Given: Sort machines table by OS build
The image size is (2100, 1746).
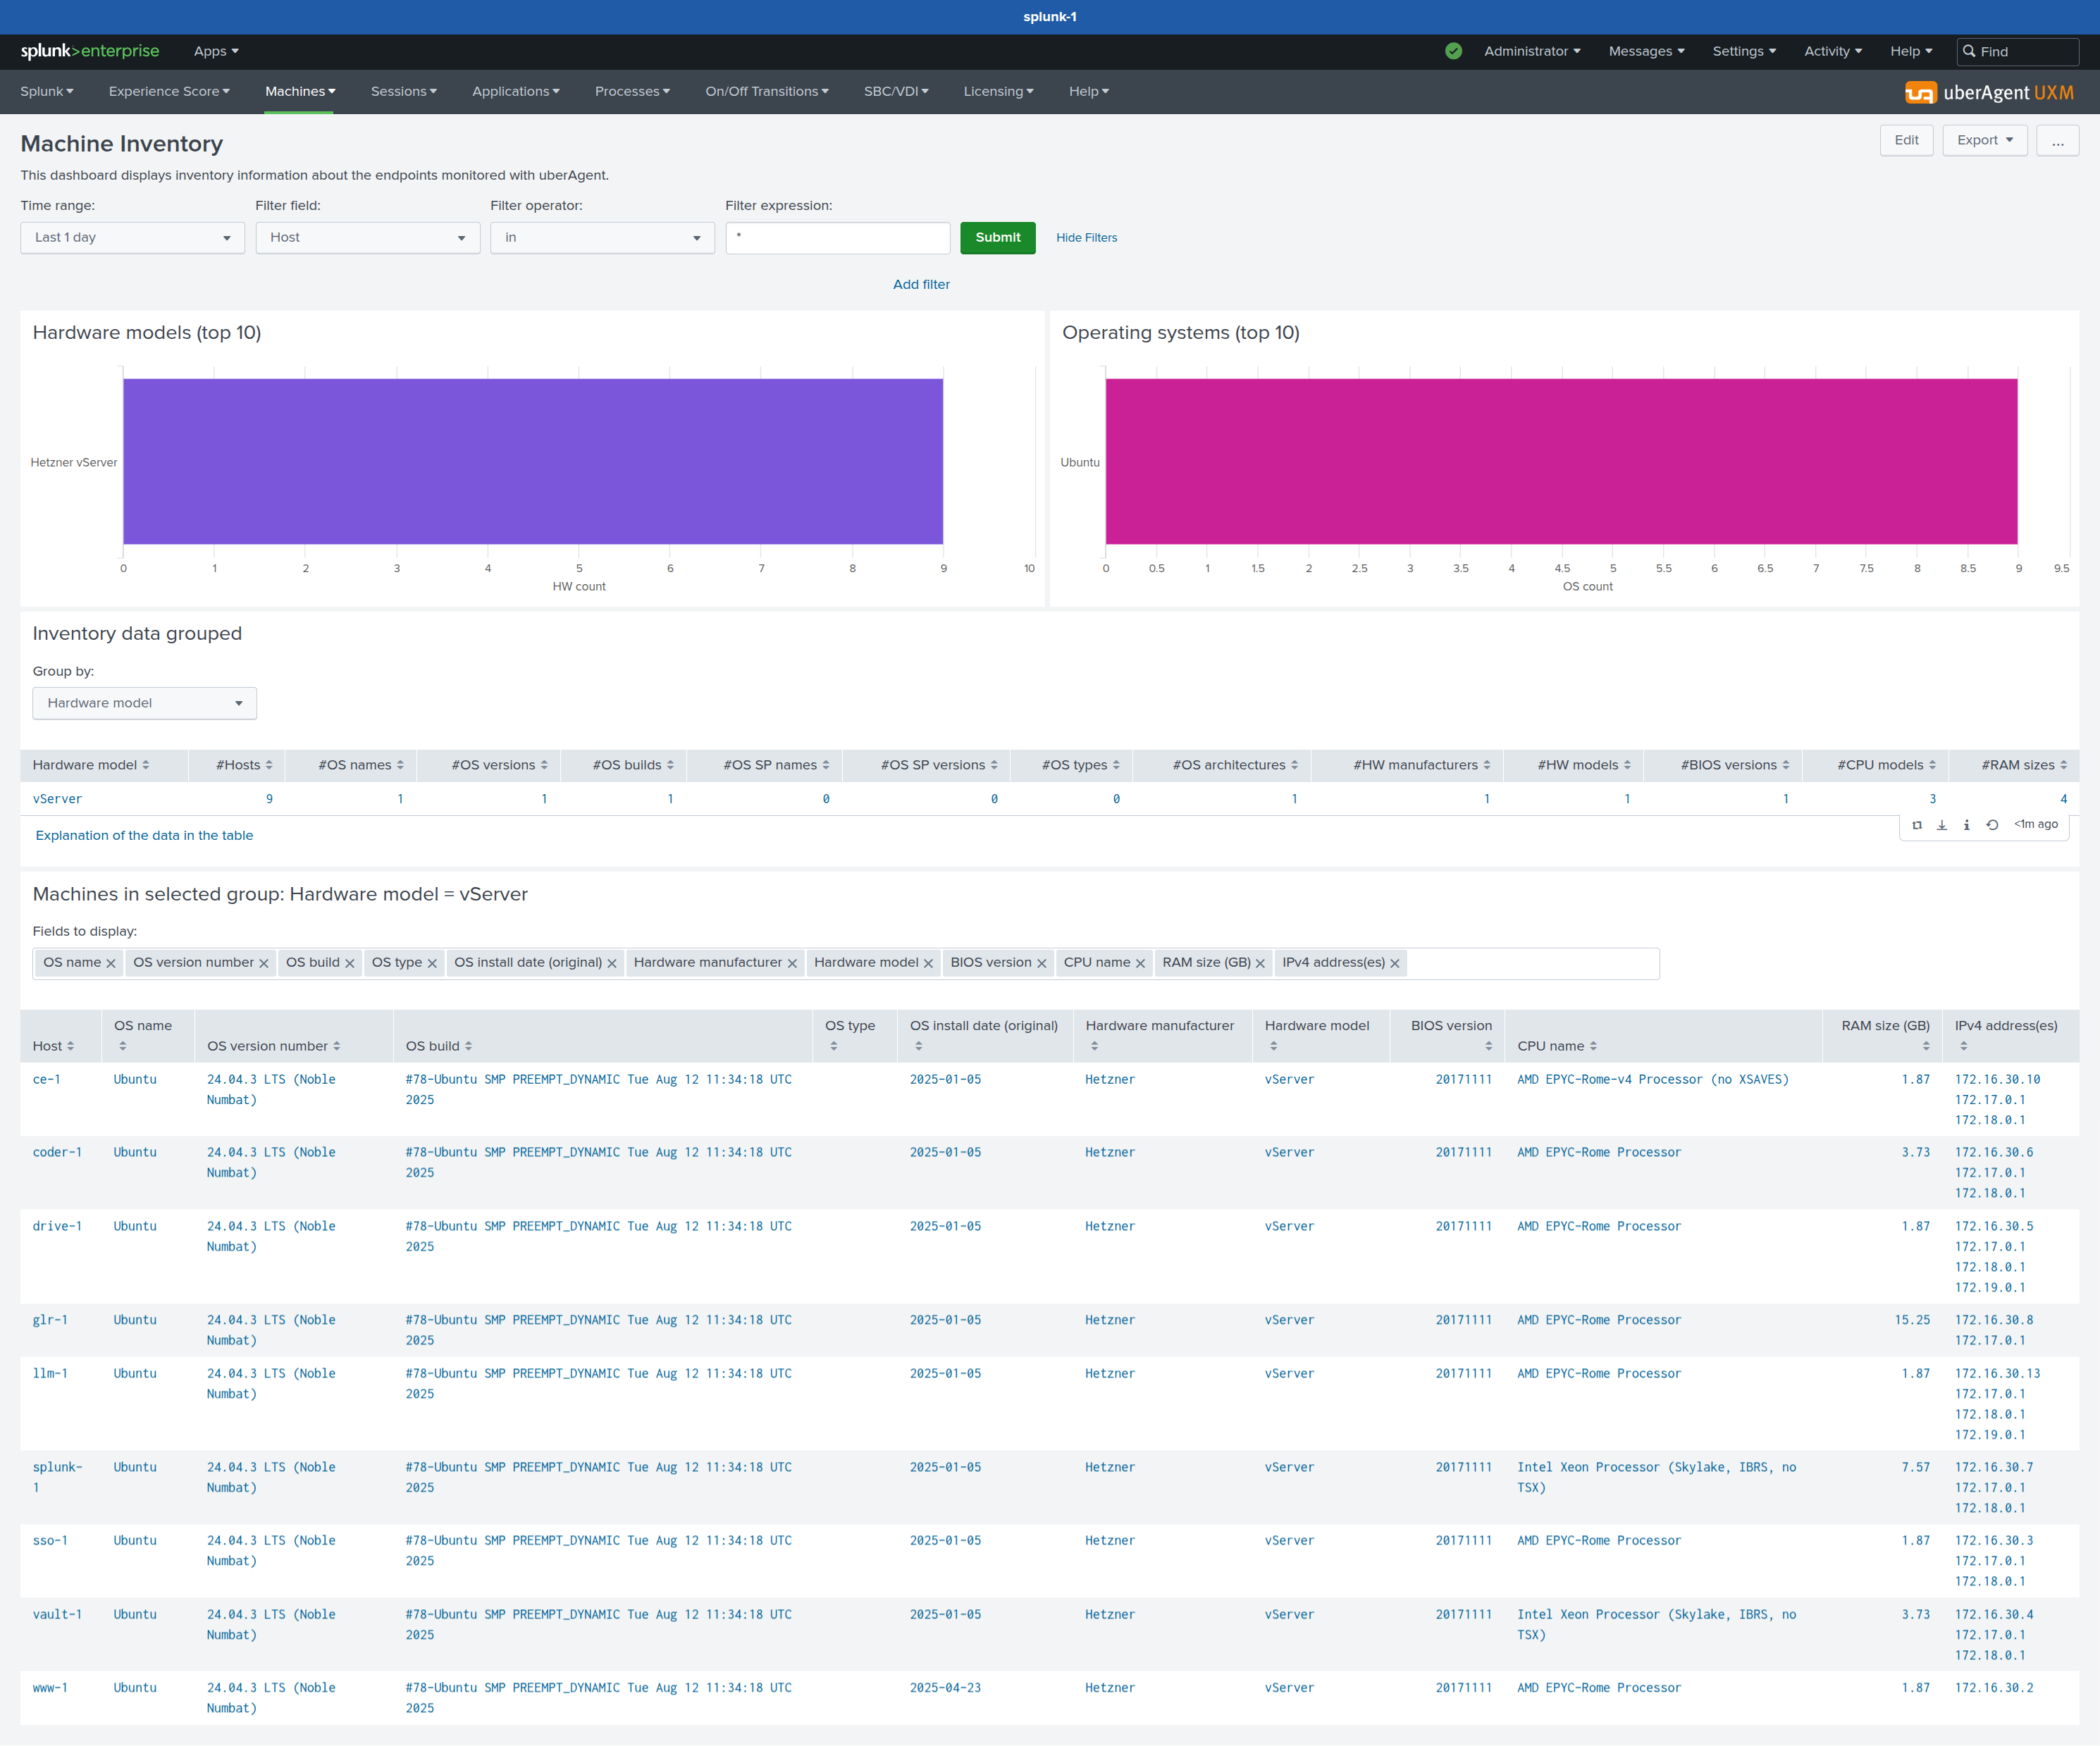Looking at the screenshot, I should [x=439, y=1046].
